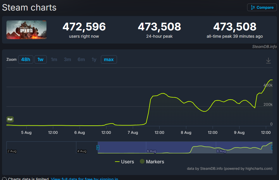
Task: Set chart zoom to 1w
Action: pyautogui.click(x=41, y=59)
